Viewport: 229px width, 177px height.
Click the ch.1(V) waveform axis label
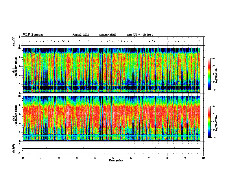[x=14, y=41]
